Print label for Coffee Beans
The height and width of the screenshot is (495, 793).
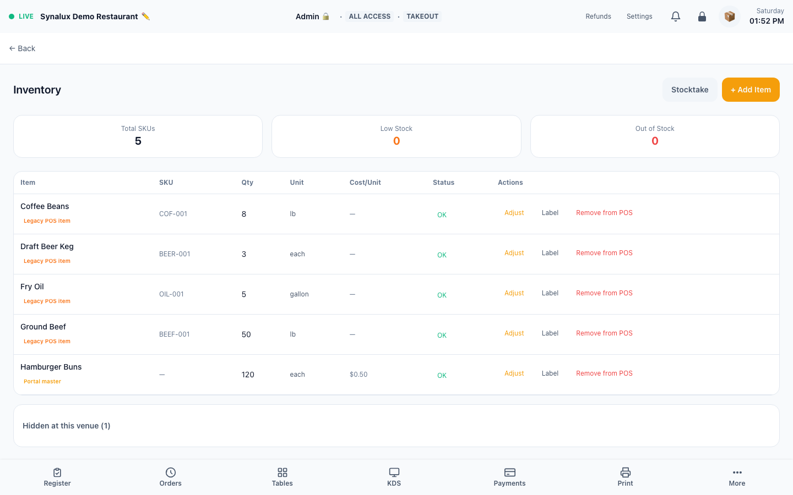[x=550, y=213]
